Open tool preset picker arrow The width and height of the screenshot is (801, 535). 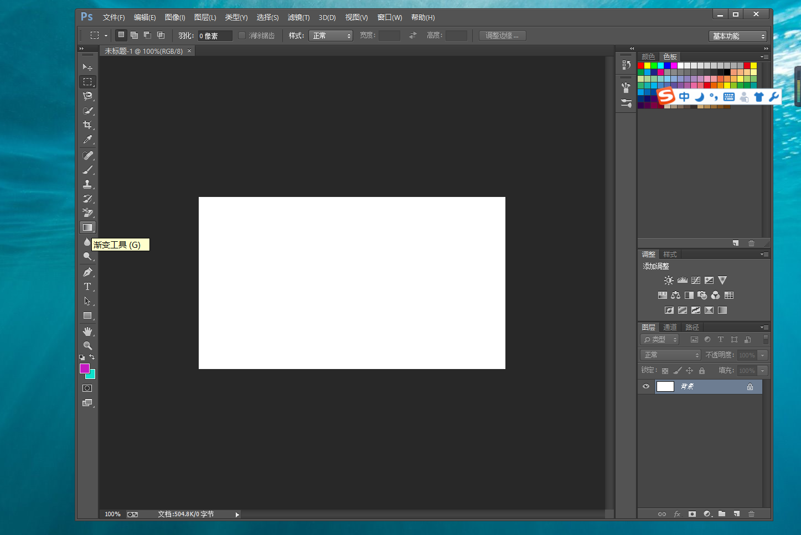pos(106,36)
